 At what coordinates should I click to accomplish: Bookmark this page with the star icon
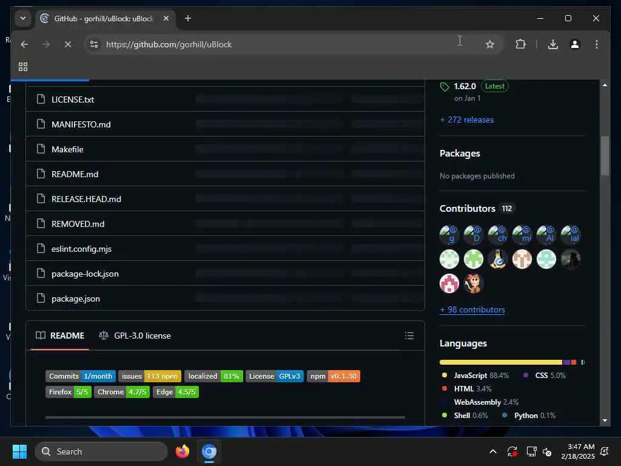(490, 44)
